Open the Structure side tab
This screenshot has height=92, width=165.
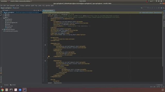(1, 79)
